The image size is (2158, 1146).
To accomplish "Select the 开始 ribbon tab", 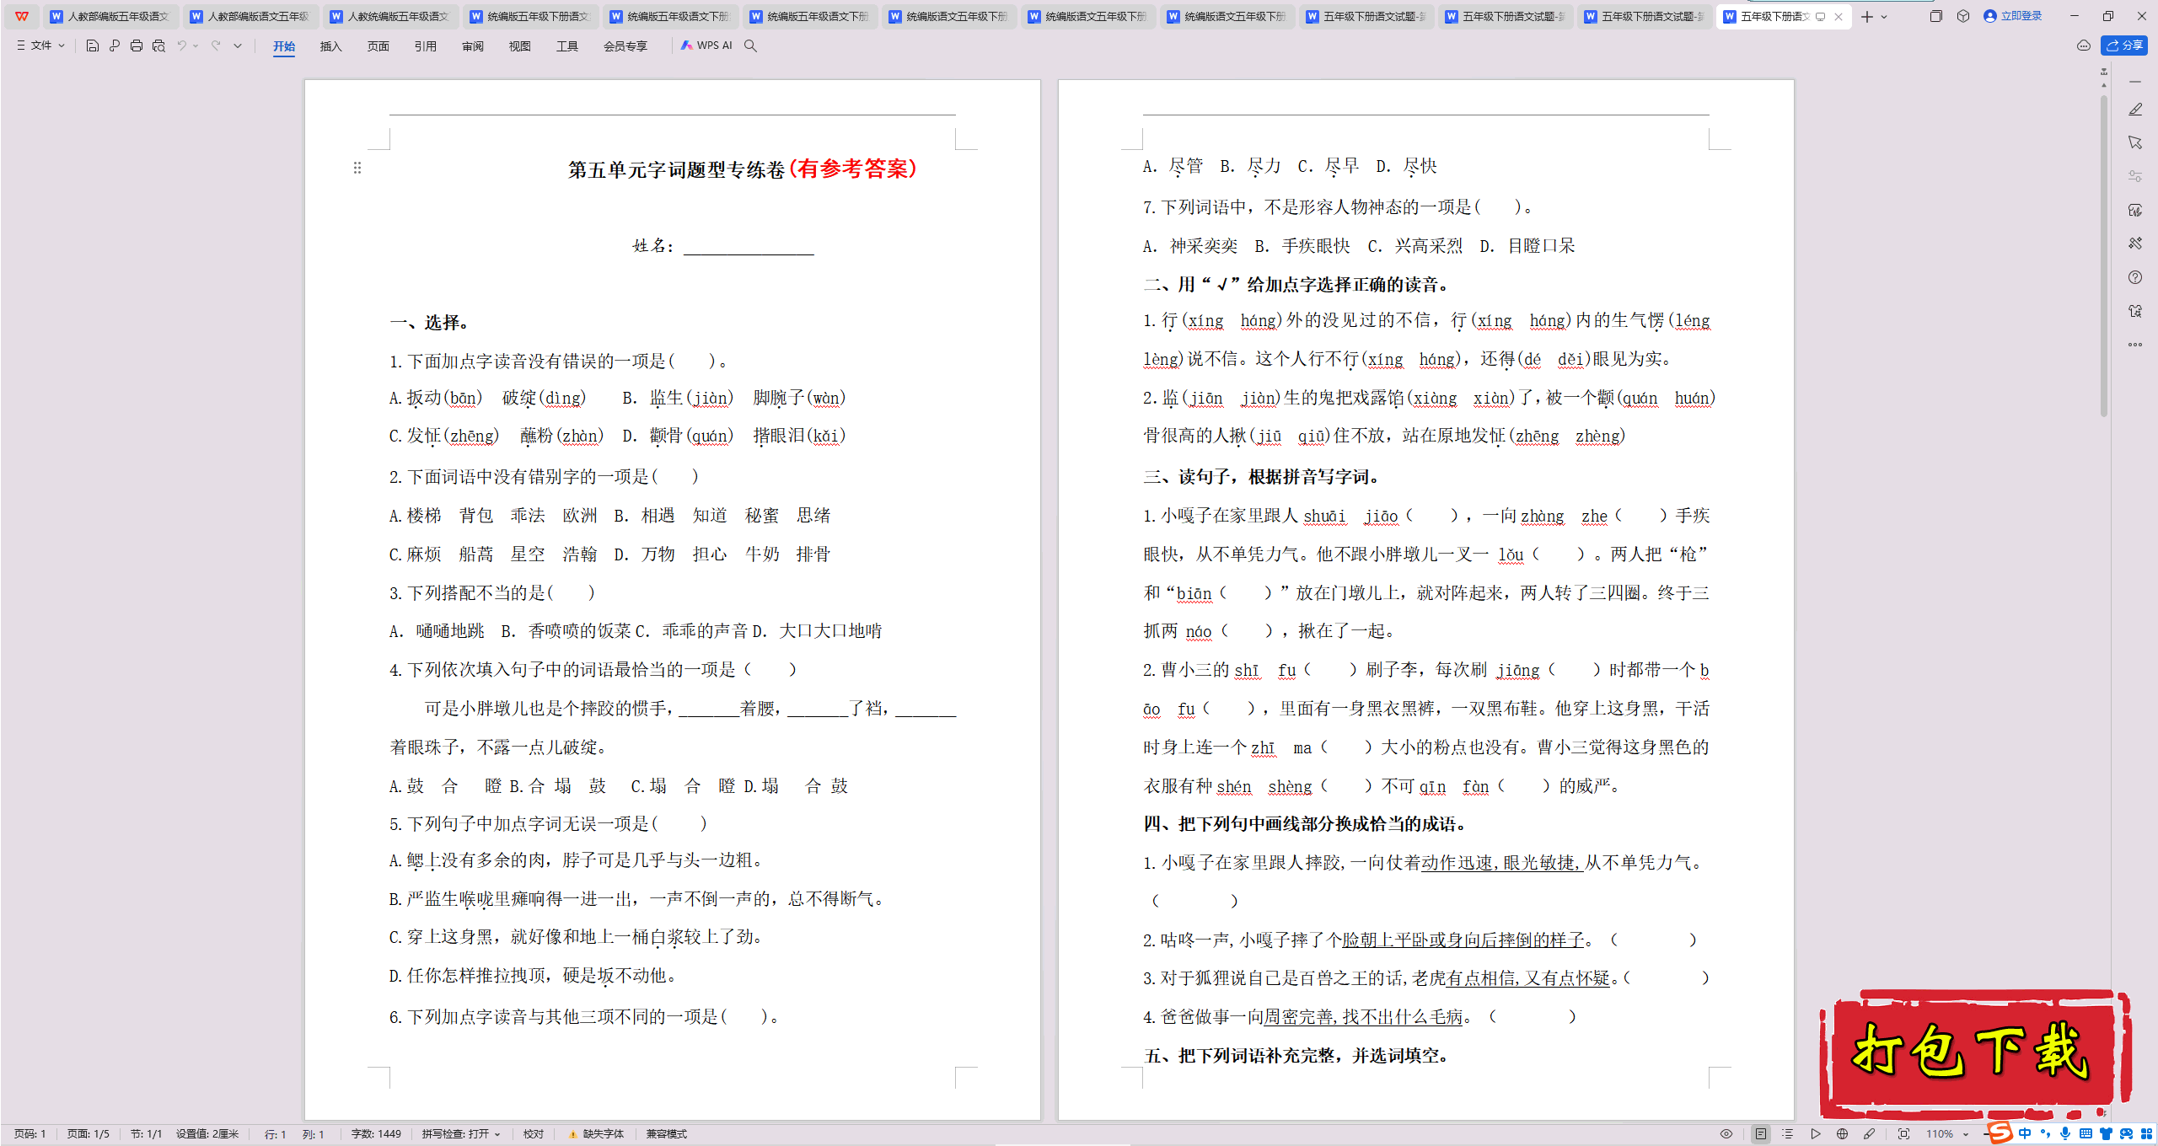I will tap(284, 46).
